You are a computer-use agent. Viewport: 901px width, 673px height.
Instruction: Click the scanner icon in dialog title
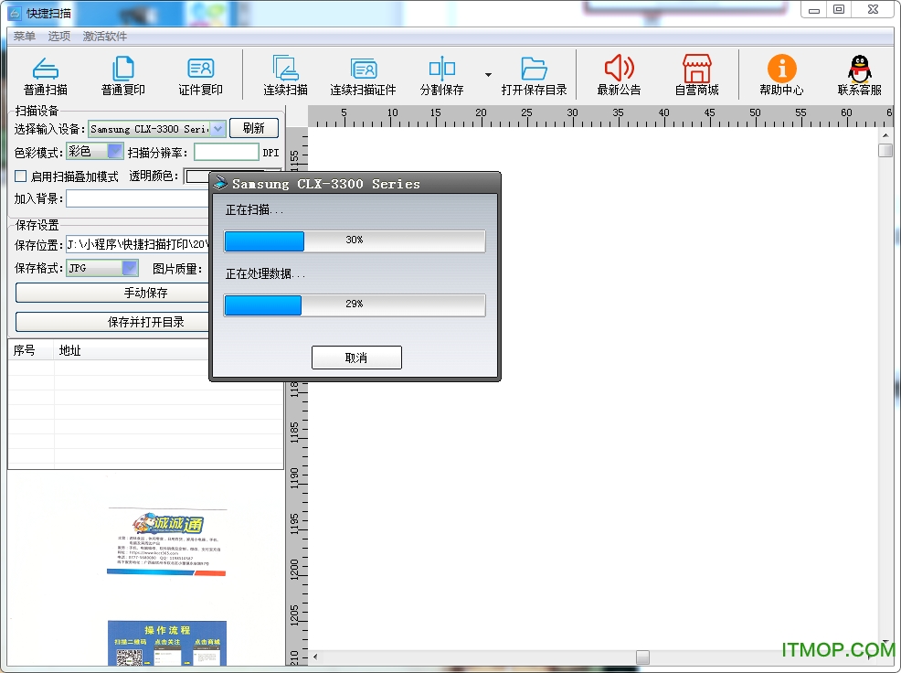220,184
